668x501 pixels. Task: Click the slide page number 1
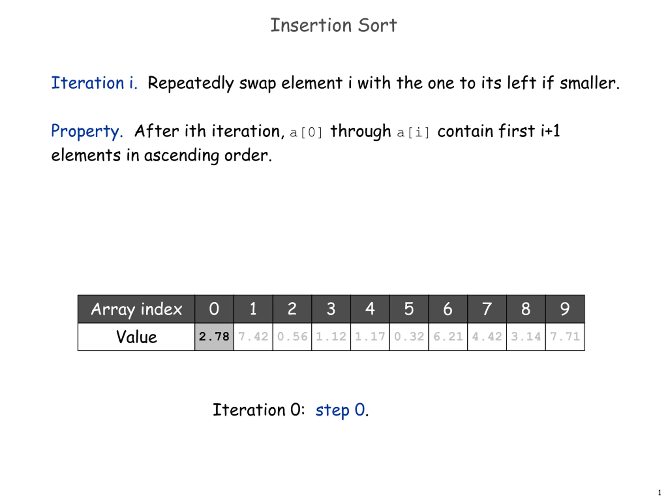[x=659, y=493]
